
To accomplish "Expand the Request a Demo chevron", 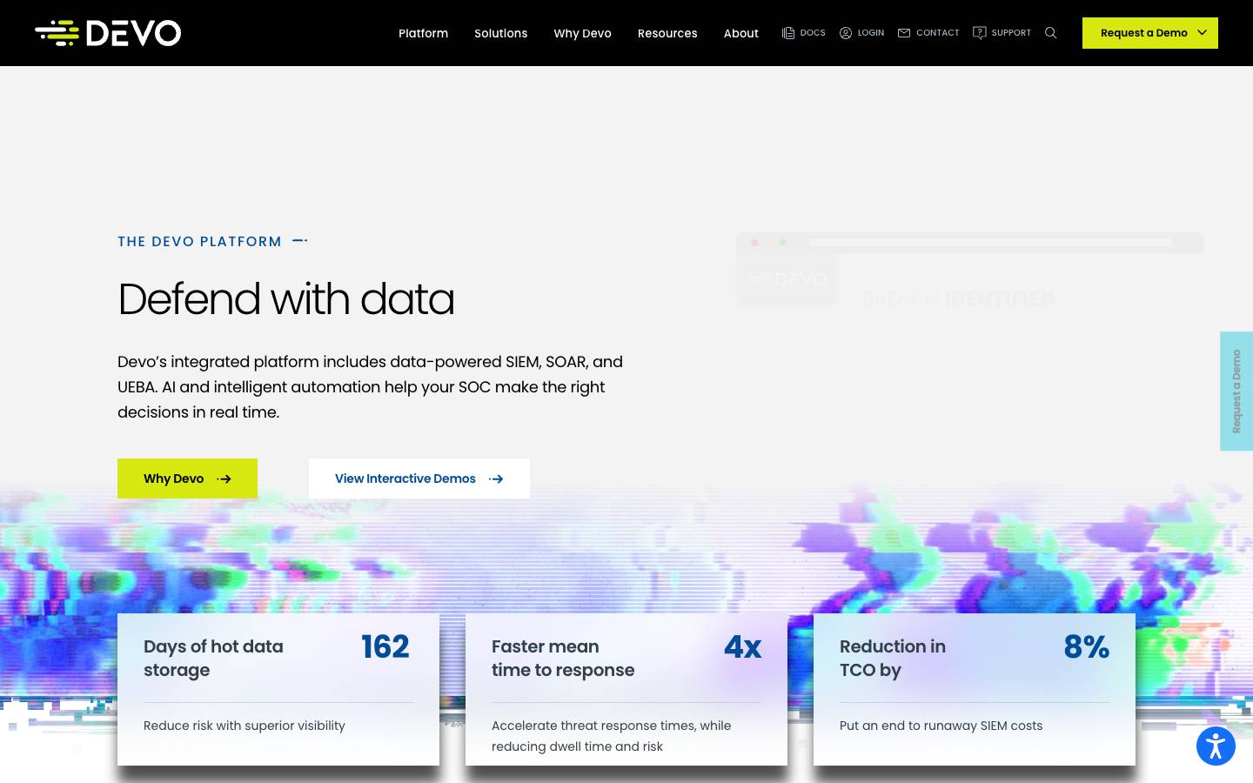I will [1203, 33].
